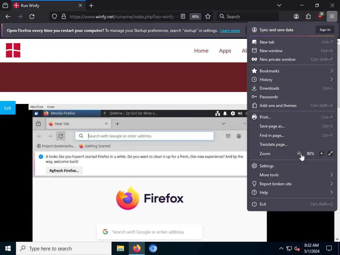The width and height of the screenshot is (340, 255).
Task: Enter full screen from the Zoom row
Action: pyautogui.click(x=330, y=153)
